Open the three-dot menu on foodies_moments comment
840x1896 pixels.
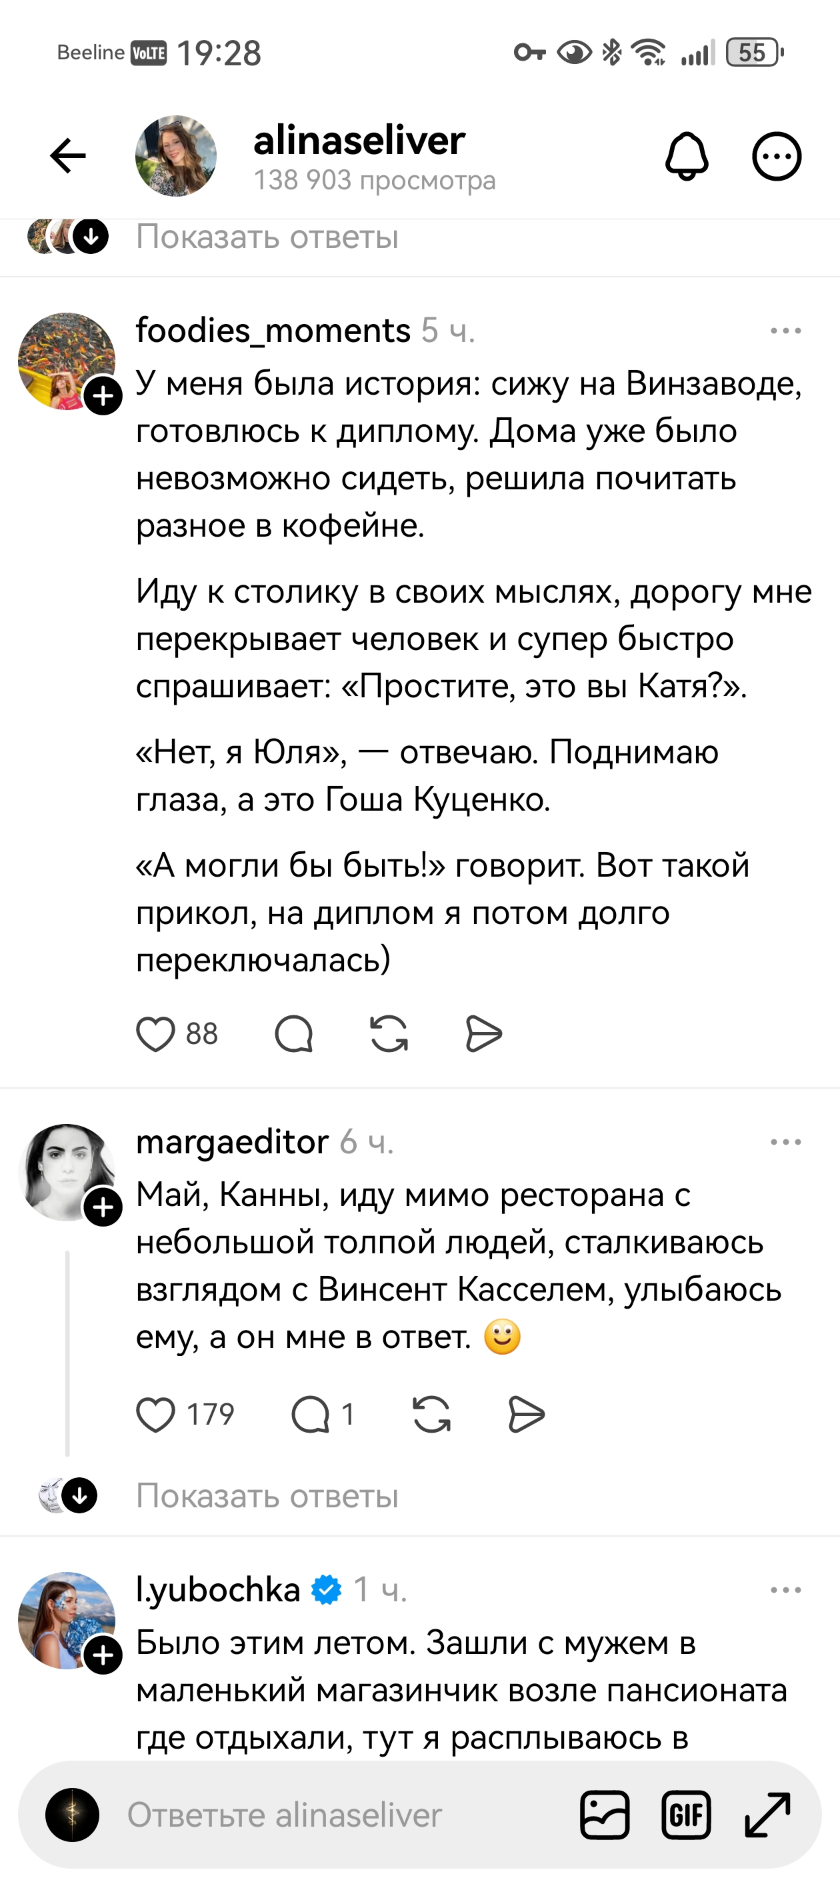pos(786,331)
